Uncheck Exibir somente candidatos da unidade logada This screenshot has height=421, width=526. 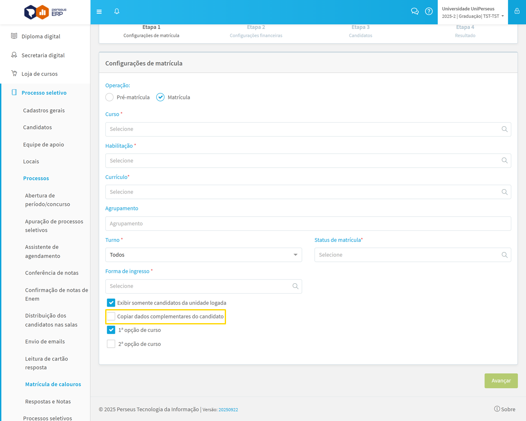coord(111,303)
